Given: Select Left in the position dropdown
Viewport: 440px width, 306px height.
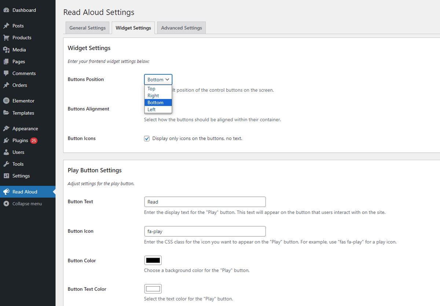Looking at the screenshot, I should click(x=151, y=109).
